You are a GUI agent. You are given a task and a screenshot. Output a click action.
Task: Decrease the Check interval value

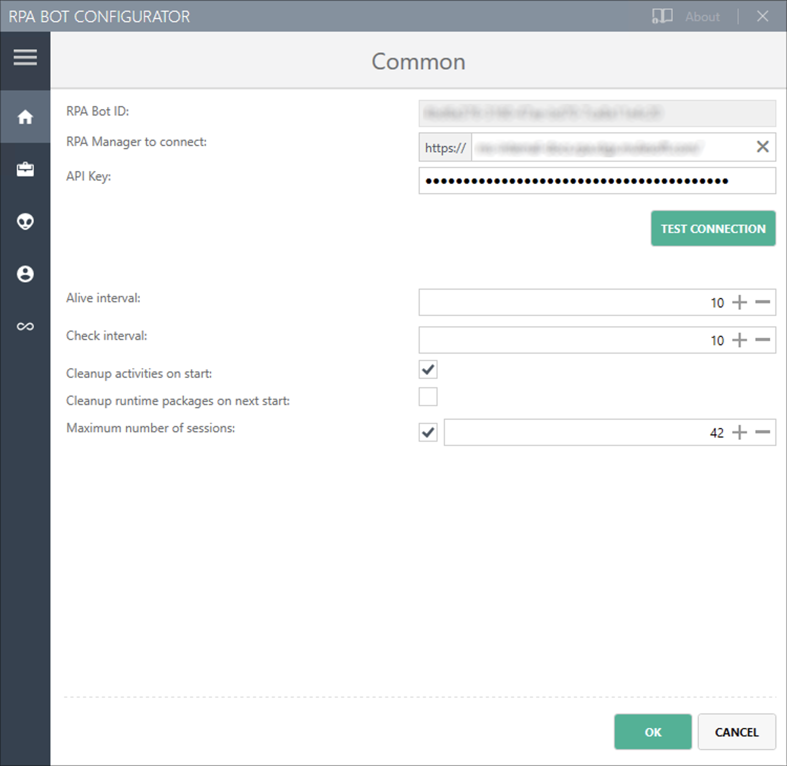(x=761, y=339)
